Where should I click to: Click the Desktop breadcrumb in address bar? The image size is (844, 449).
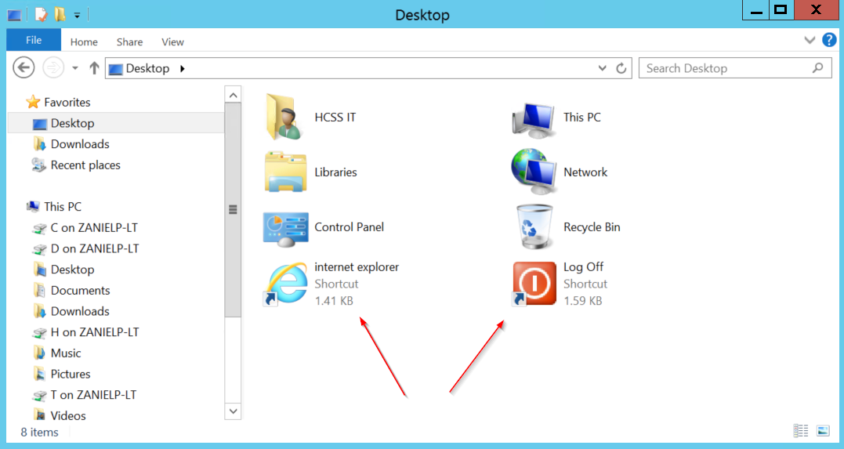147,68
